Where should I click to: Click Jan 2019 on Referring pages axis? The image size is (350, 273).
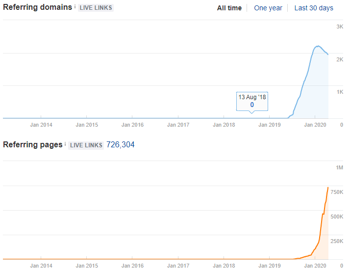(x=270, y=266)
